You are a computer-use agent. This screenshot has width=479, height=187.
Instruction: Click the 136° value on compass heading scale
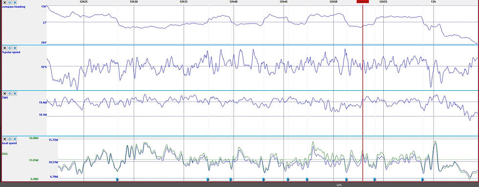pyautogui.click(x=44, y=6)
